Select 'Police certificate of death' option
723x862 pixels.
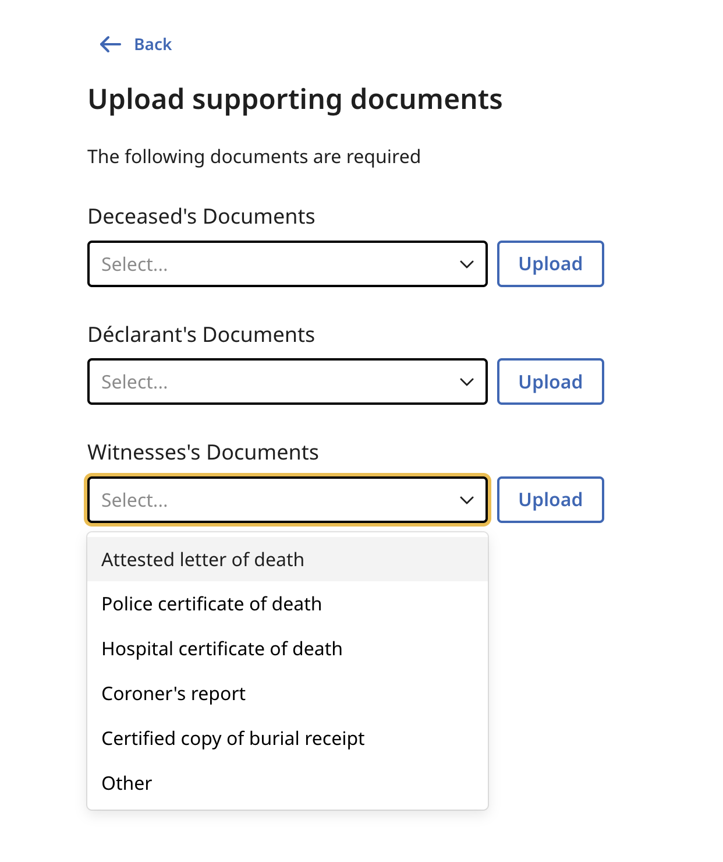[211, 604]
